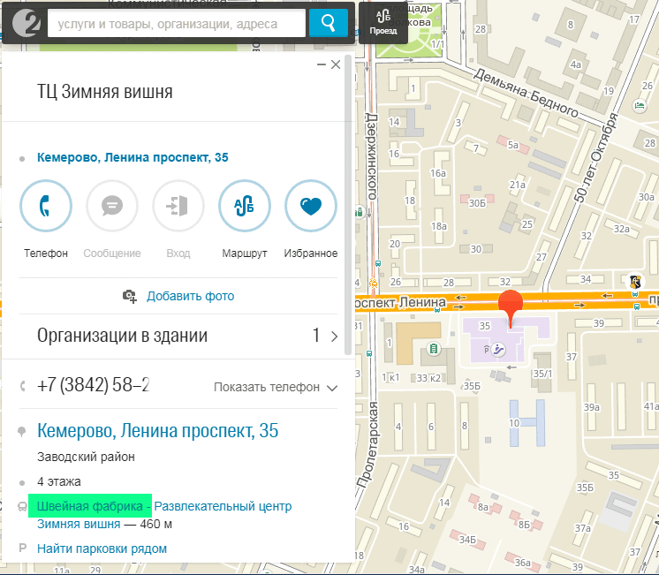Click the bus stop icon below Проспект Ленина label
The height and width of the screenshot is (575, 659).
coord(437,310)
